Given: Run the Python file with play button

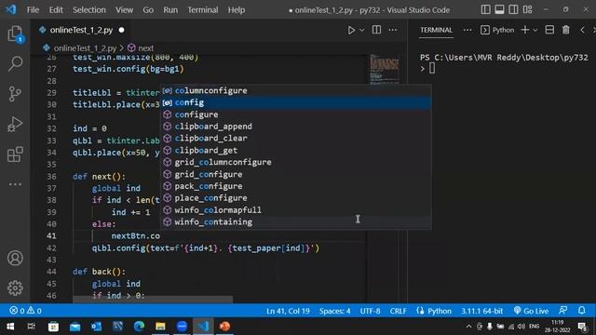Looking at the screenshot, I should pos(351,30).
